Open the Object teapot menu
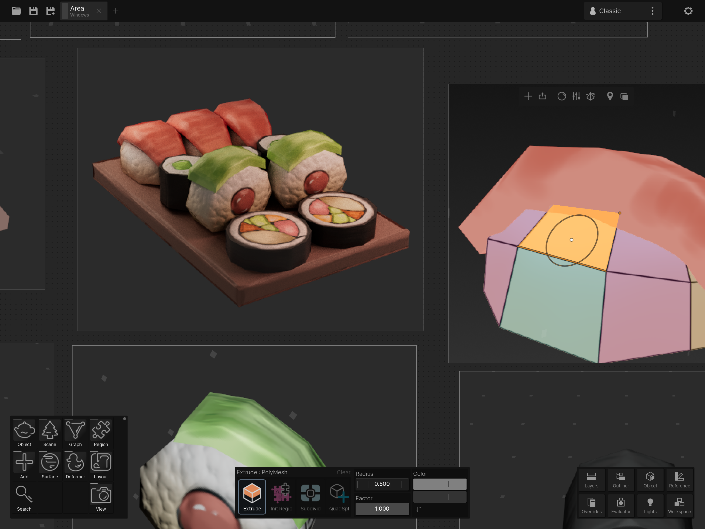The height and width of the screenshot is (529, 705). click(x=24, y=433)
